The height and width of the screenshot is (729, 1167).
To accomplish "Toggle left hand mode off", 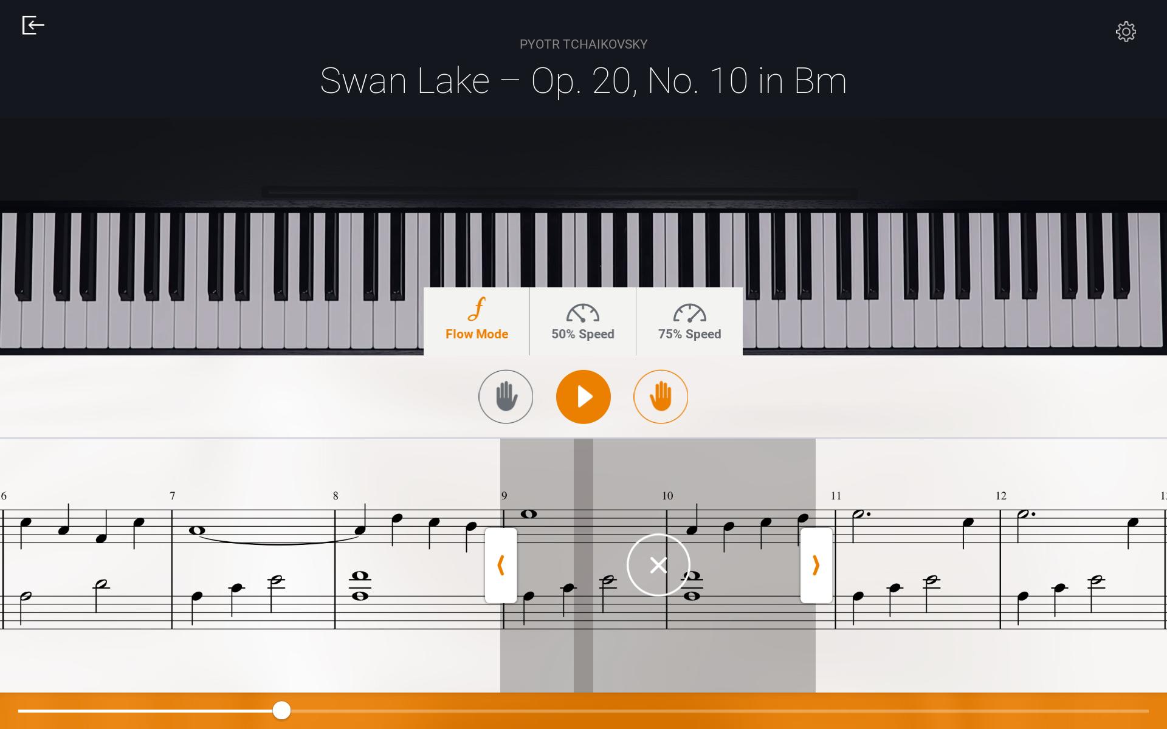I will (x=504, y=395).
